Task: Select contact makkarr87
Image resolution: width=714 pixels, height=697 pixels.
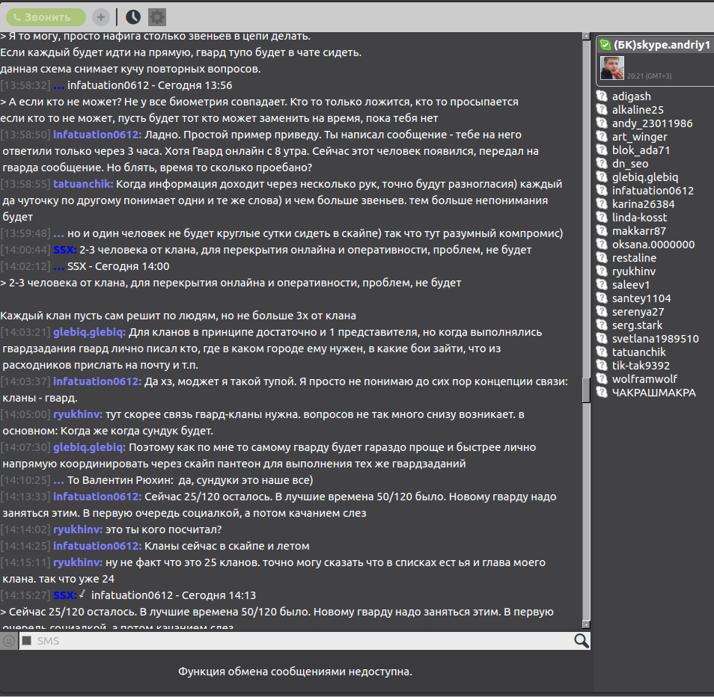Action: coord(639,231)
